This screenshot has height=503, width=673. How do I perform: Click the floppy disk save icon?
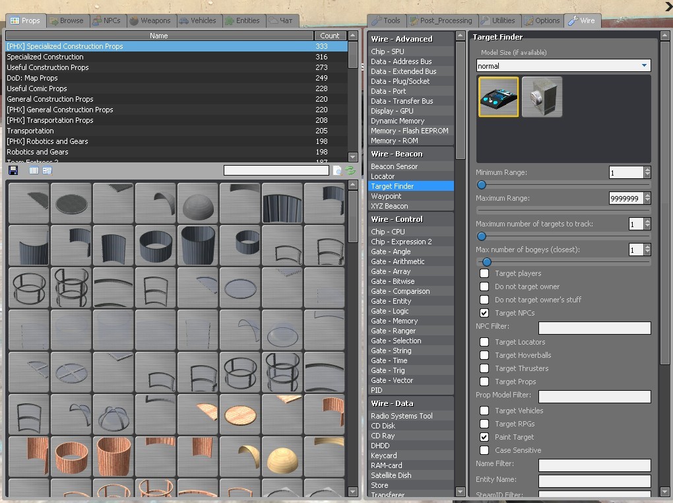(x=13, y=170)
